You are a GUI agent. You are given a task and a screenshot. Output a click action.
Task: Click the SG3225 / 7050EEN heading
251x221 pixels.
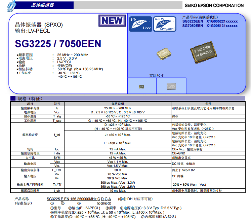[x=58, y=44]
